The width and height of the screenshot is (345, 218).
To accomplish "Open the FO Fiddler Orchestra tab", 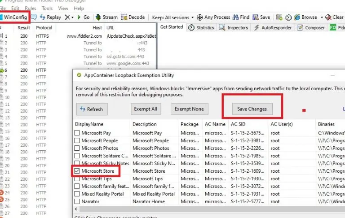I will pos(337,28).
